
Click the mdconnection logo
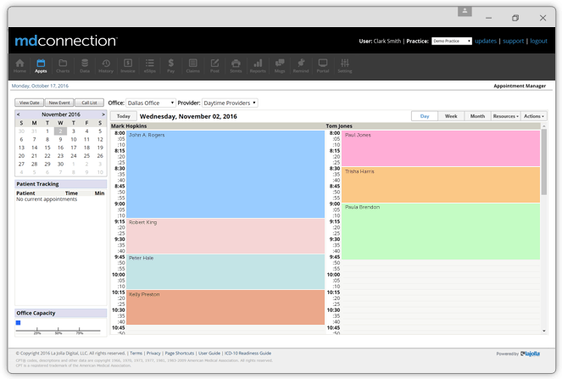(x=66, y=41)
